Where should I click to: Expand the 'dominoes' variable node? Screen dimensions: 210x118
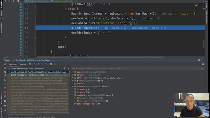(x=72, y=75)
